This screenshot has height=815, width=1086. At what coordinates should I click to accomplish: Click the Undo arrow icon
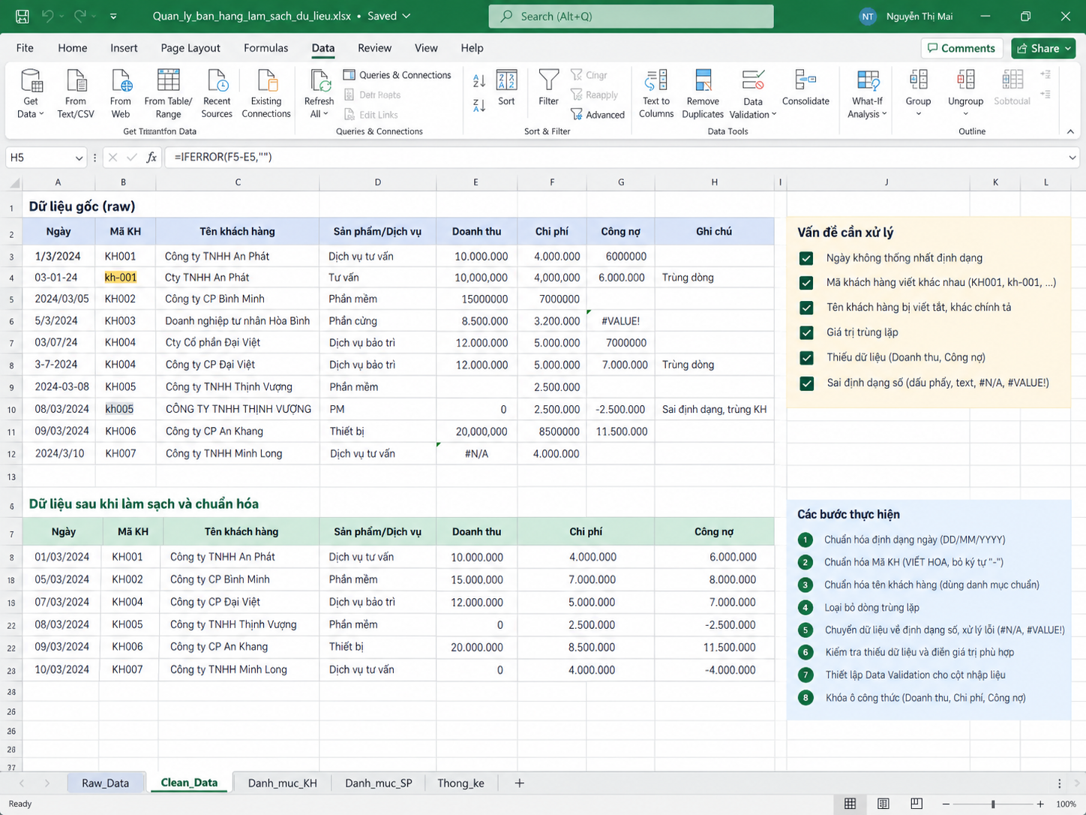[x=48, y=16]
